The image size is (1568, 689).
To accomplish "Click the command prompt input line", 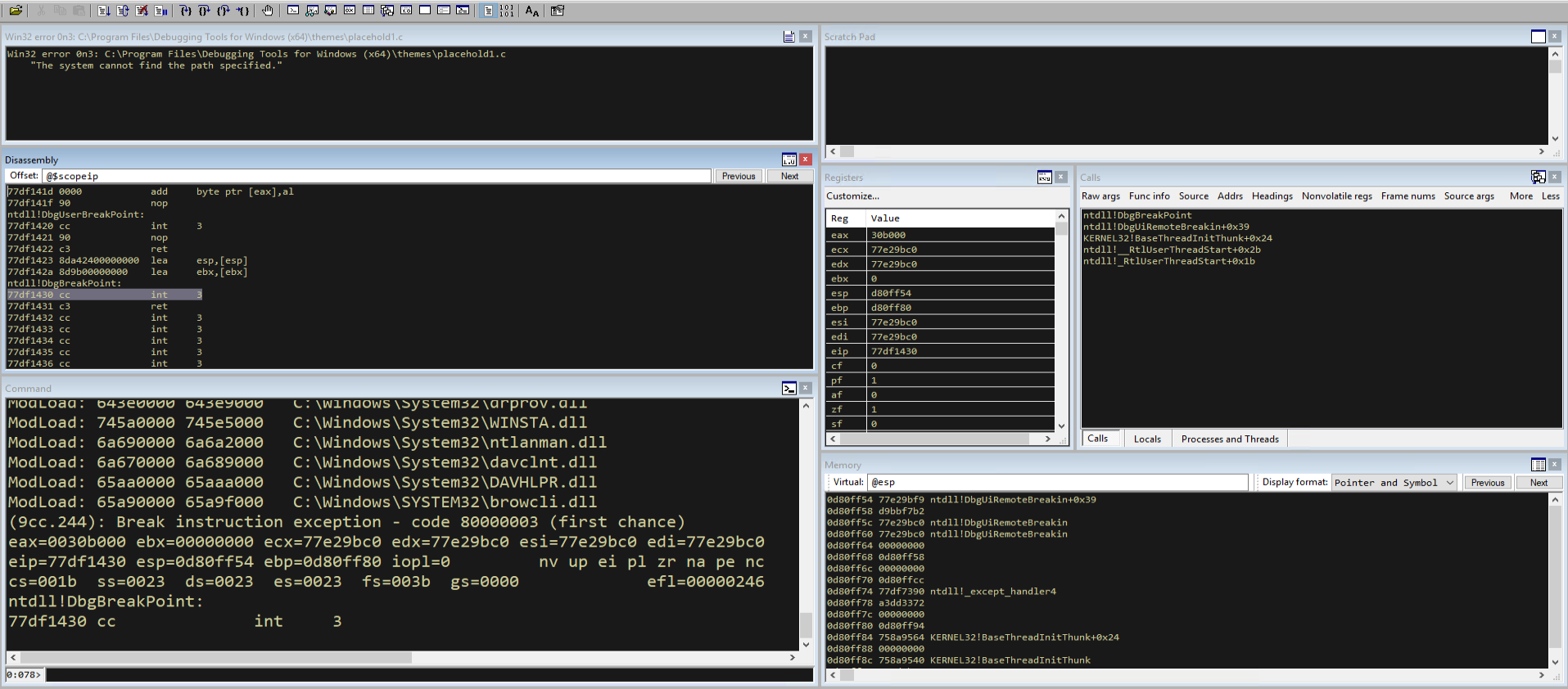I will pos(429,675).
